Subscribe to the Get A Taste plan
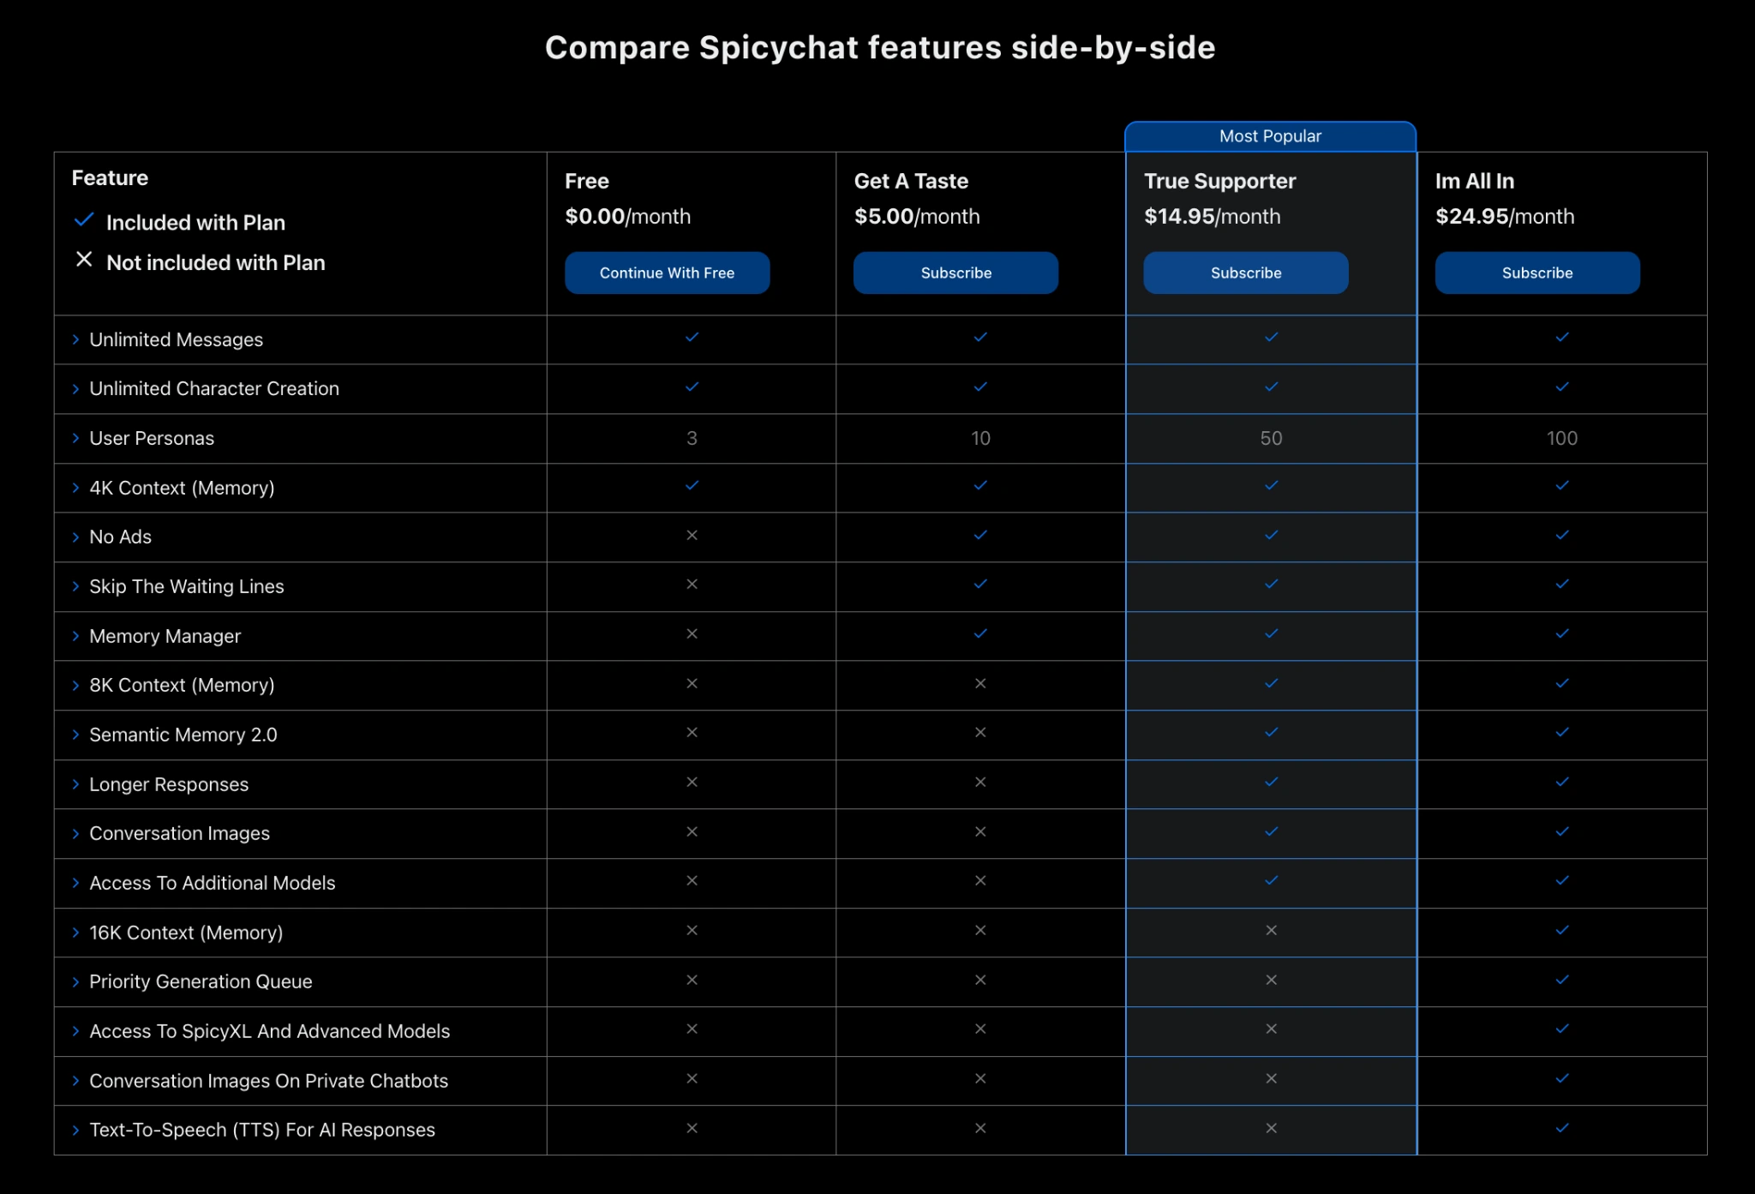 pyautogui.click(x=955, y=273)
